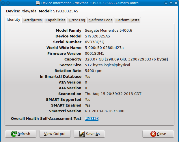Click the 512 bytes logical/physical value
Screen dimensions: 179x142
pyautogui.click(x=107, y=65)
